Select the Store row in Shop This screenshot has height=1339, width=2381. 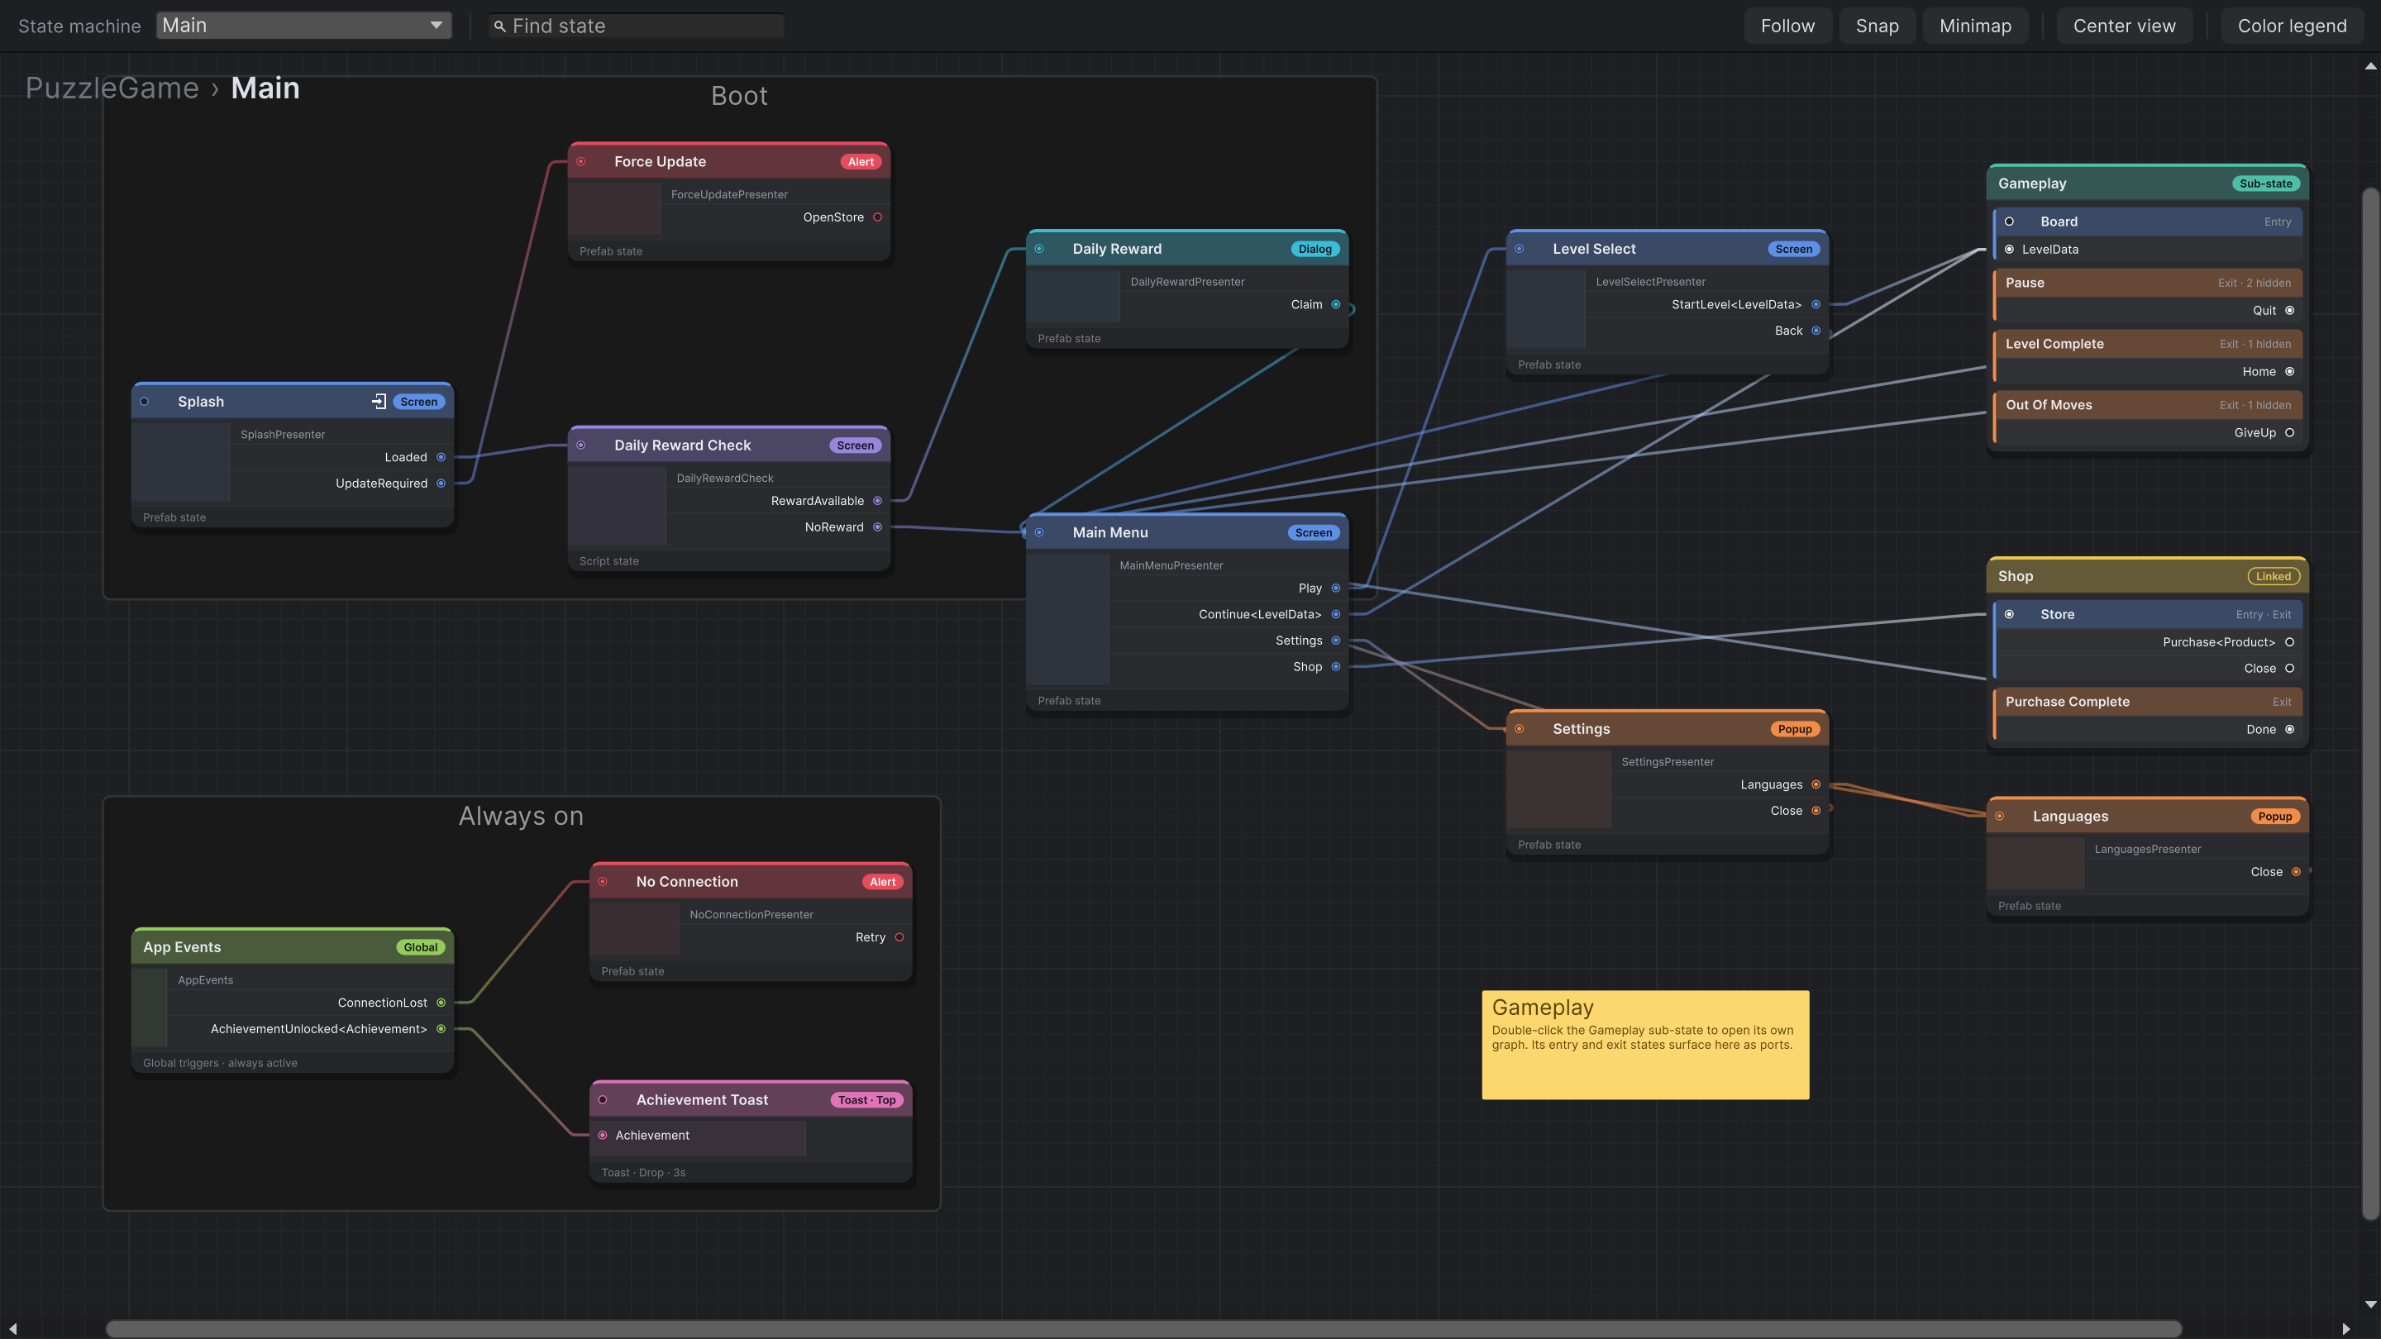pyautogui.click(x=2149, y=614)
